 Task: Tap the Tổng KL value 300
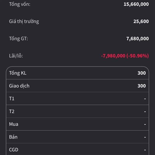142,73
